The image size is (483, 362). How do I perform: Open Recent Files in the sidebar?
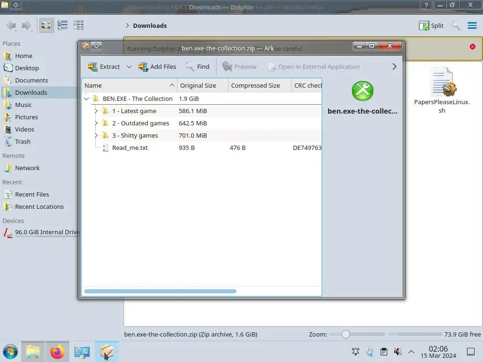point(40,195)
